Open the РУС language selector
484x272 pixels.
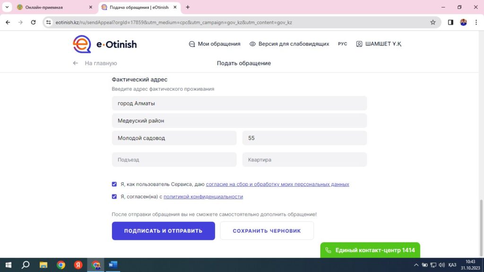343,44
